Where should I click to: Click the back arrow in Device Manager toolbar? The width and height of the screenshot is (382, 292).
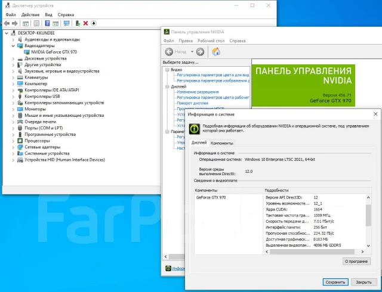(7, 23)
